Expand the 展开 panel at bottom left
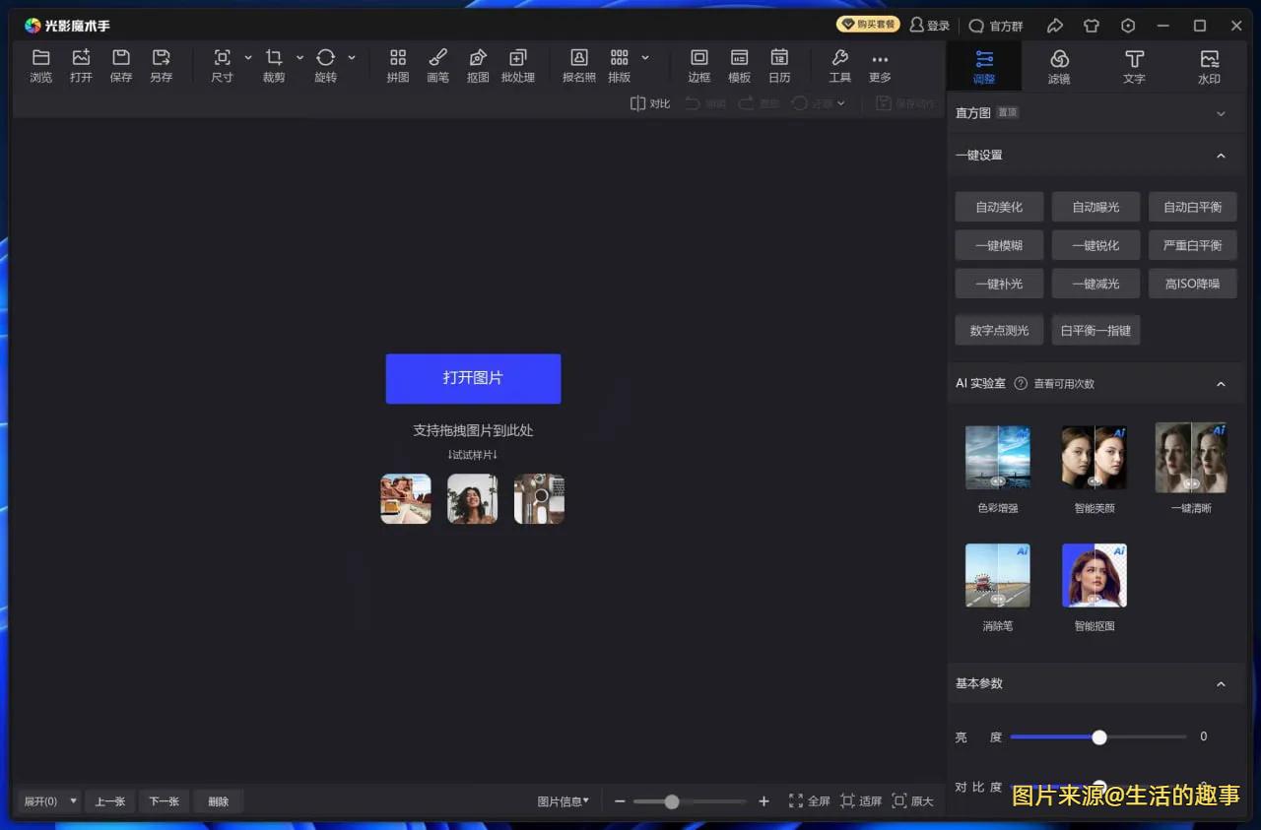The height and width of the screenshot is (830, 1261). [x=47, y=800]
